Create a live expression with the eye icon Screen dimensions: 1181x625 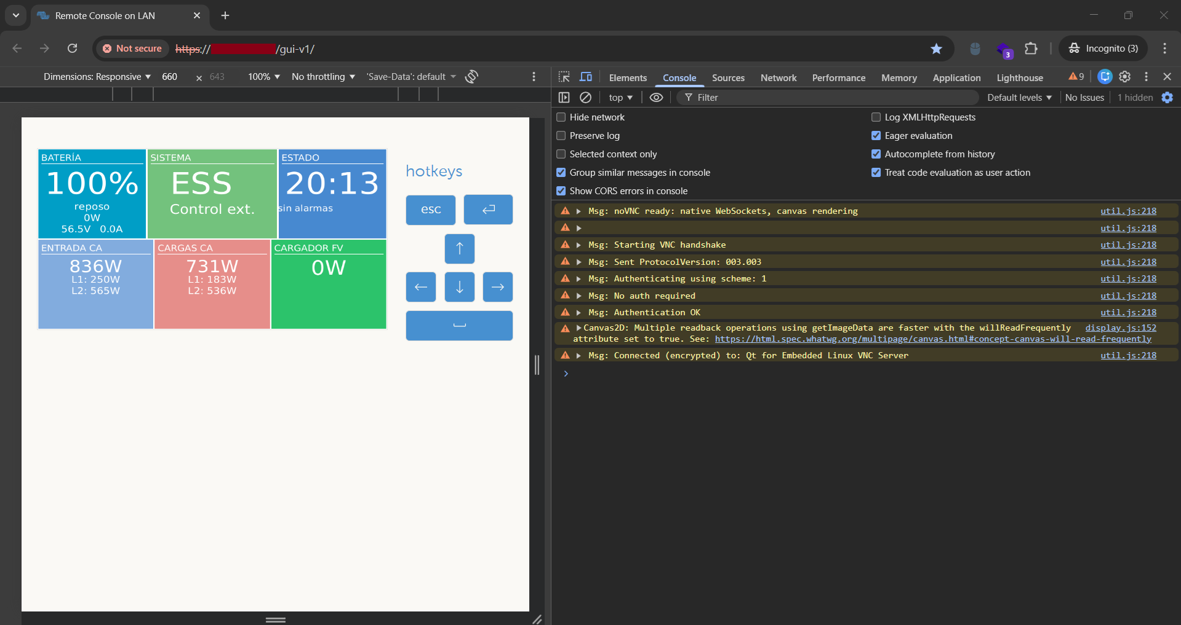[x=655, y=97]
